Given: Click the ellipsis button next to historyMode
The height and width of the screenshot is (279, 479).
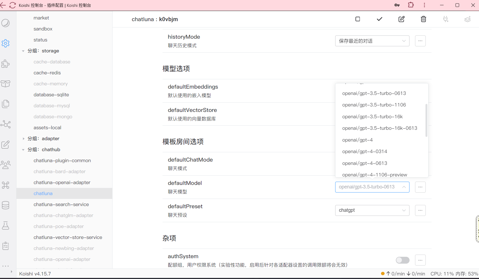Looking at the screenshot, I should tap(420, 41).
